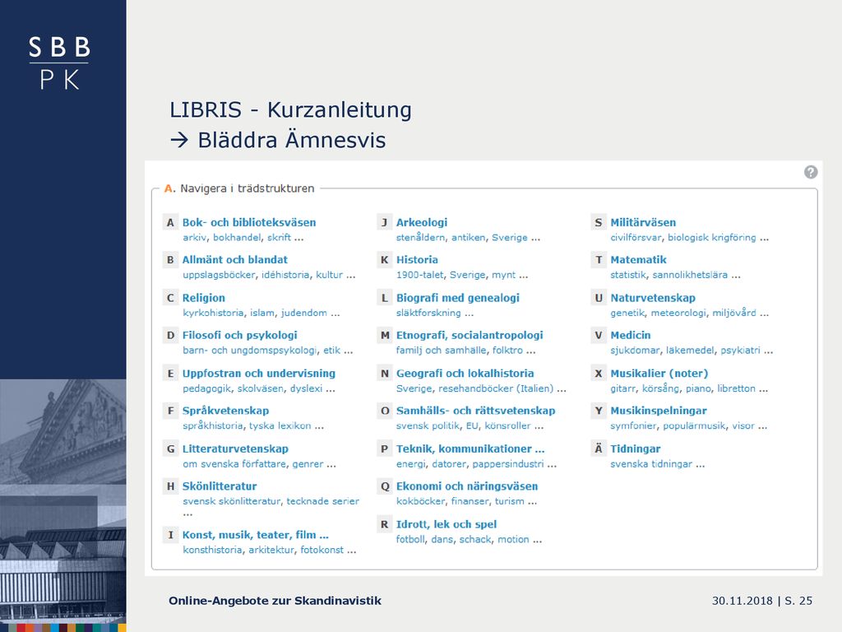This screenshot has height=632, width=842.
Task: Click the 'fotokonst' subtopic link
Action: pyautogui.click(x=322, y=550)
